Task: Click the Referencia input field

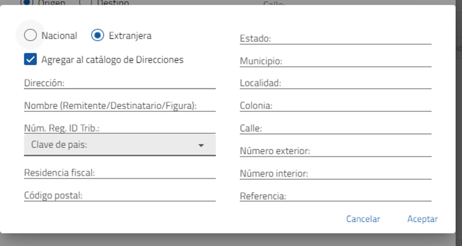Action: coord(335,196)
